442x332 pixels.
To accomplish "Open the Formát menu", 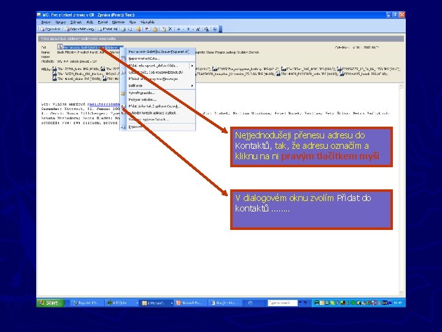I will pyautogui.click(x=103, y=22).
